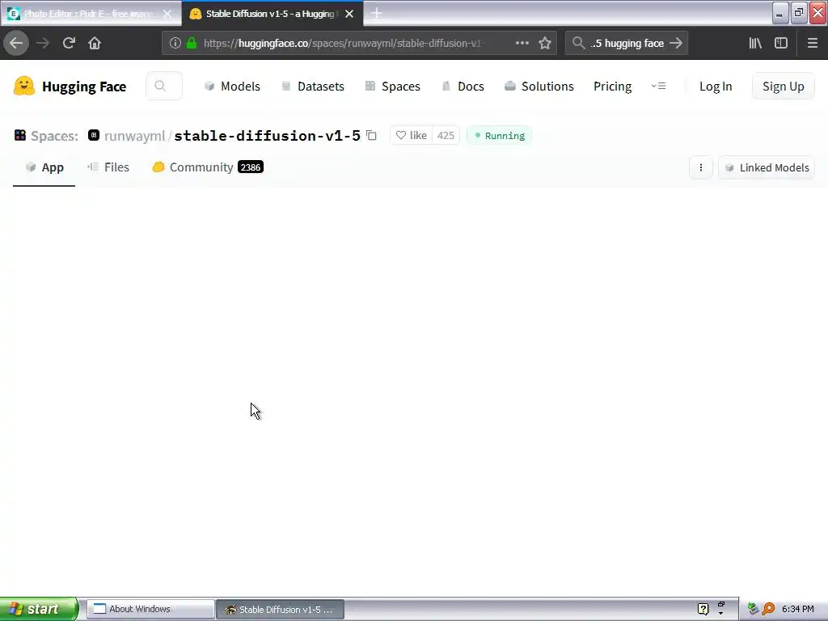Switch to the Files tab
The image size is (828, 621).
108,167
